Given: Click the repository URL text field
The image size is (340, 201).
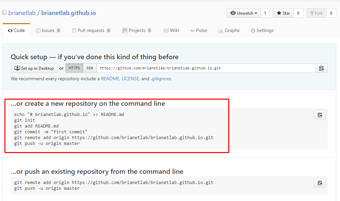Looking at the screenshot, I should click(206, 68).
